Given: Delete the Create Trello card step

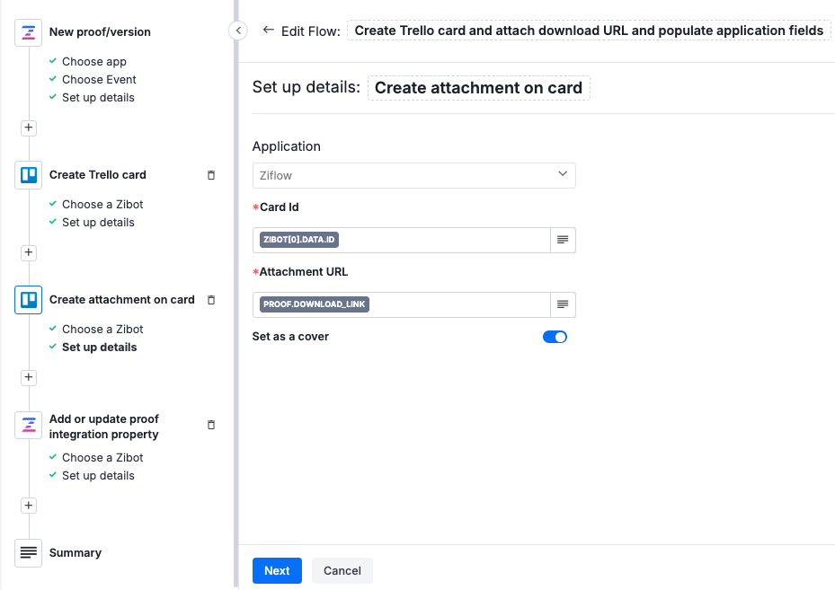Looking at the screenshot, I should pyautogui.click(x=211, y=175).
